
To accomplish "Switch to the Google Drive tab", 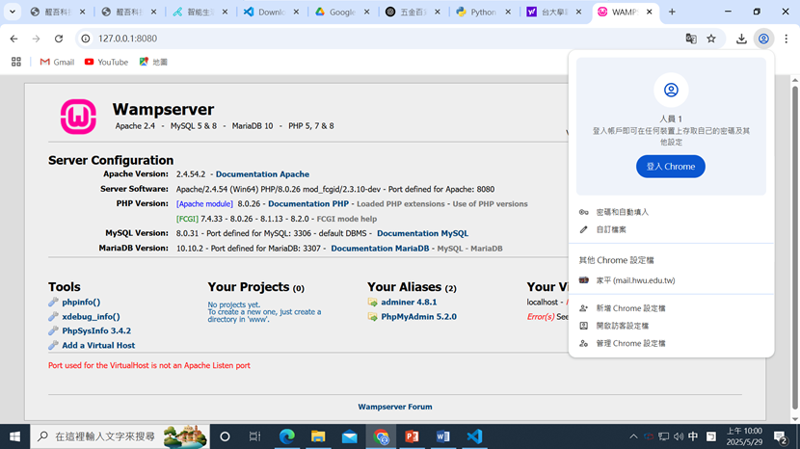I will pos(342,12).
